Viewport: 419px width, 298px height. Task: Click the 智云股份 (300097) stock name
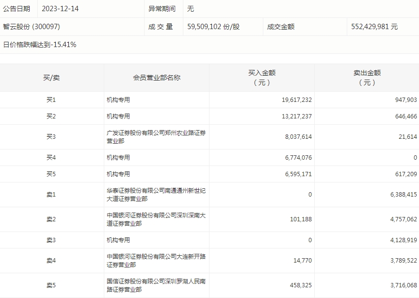click(x=32, y=27)
